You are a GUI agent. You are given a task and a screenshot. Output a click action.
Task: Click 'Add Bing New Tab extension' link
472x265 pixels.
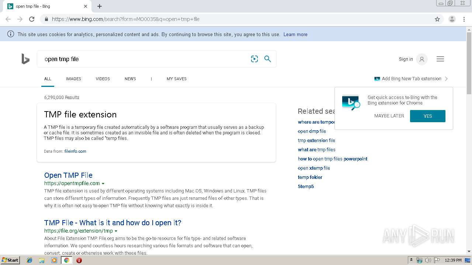412,79
